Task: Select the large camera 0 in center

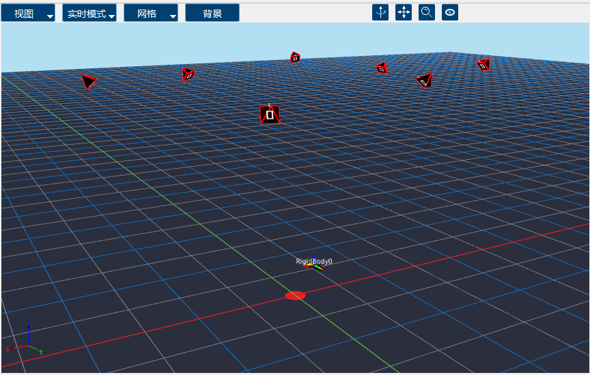Action: click(270, 115)
